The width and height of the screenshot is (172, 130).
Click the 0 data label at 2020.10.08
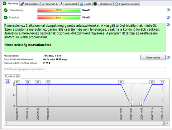pos(131,104)
